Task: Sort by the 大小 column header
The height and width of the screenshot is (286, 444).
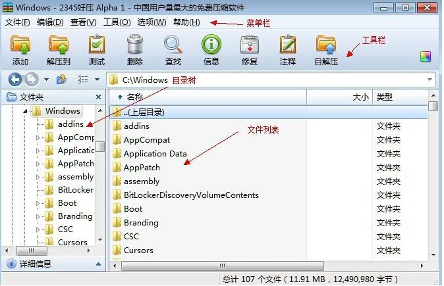Action: 339,97
